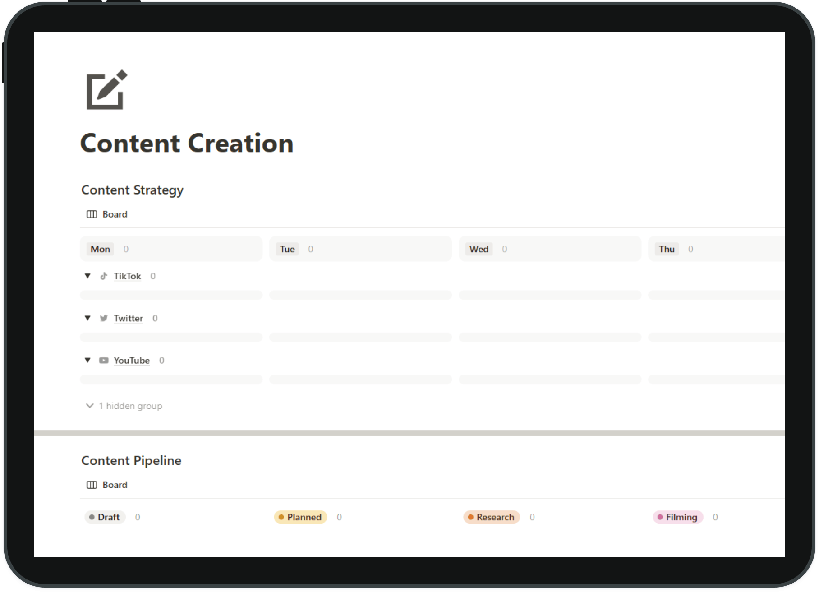Select the Mon column header
This screenshot has height=593, width=819.
171,249
